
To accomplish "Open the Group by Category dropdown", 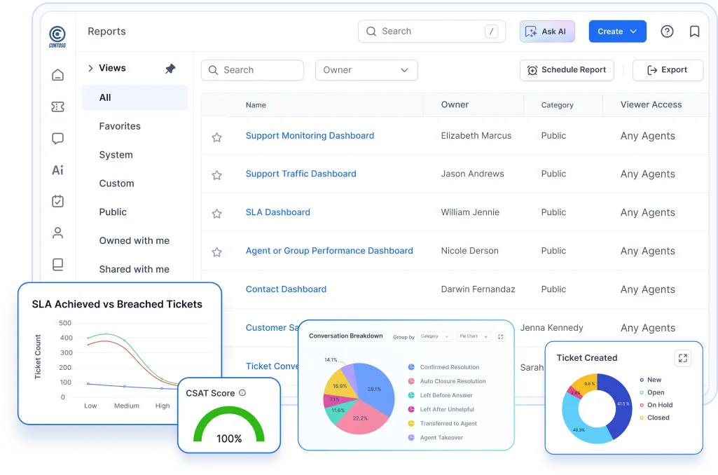I will click(x=435, y=336).
